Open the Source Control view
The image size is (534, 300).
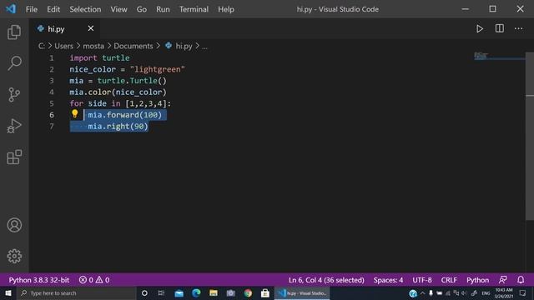(x=14, y=94)
